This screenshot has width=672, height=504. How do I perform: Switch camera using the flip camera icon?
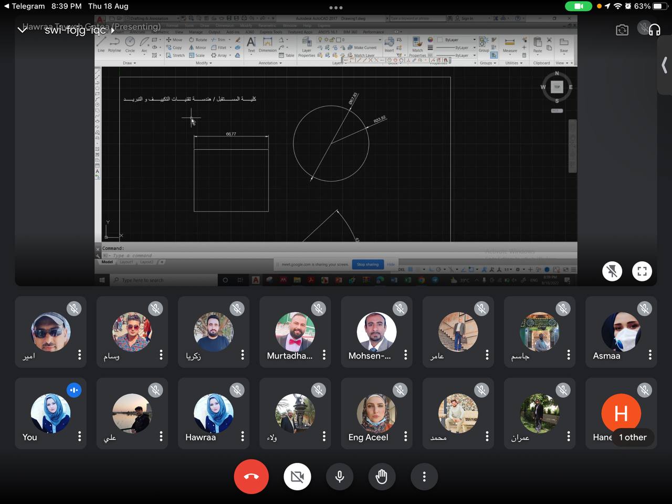[622, 30]
